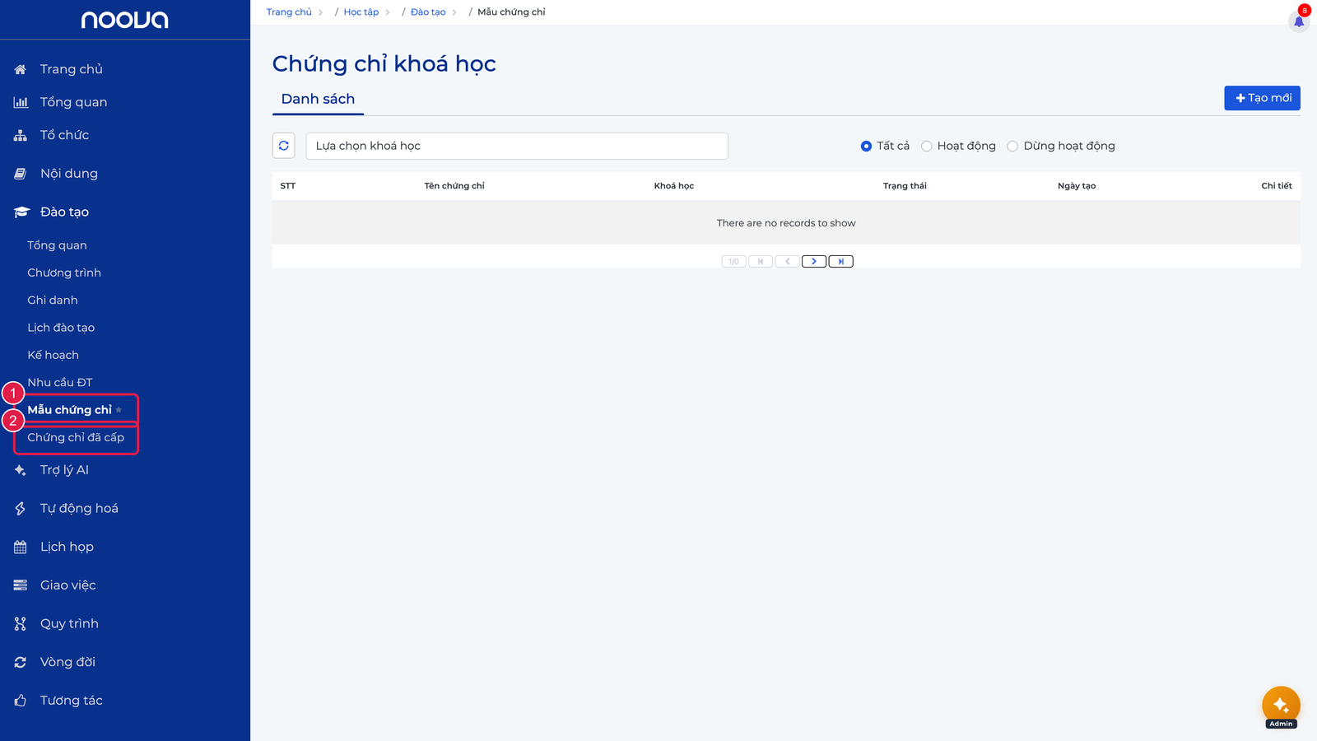Follow the Học tập breadcrumb link
Image resolution: width=1317 pixels, height=741 pixels.
pos(361,12)
